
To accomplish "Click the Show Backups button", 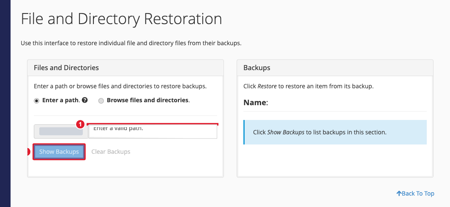I will (x=59, y=152).
